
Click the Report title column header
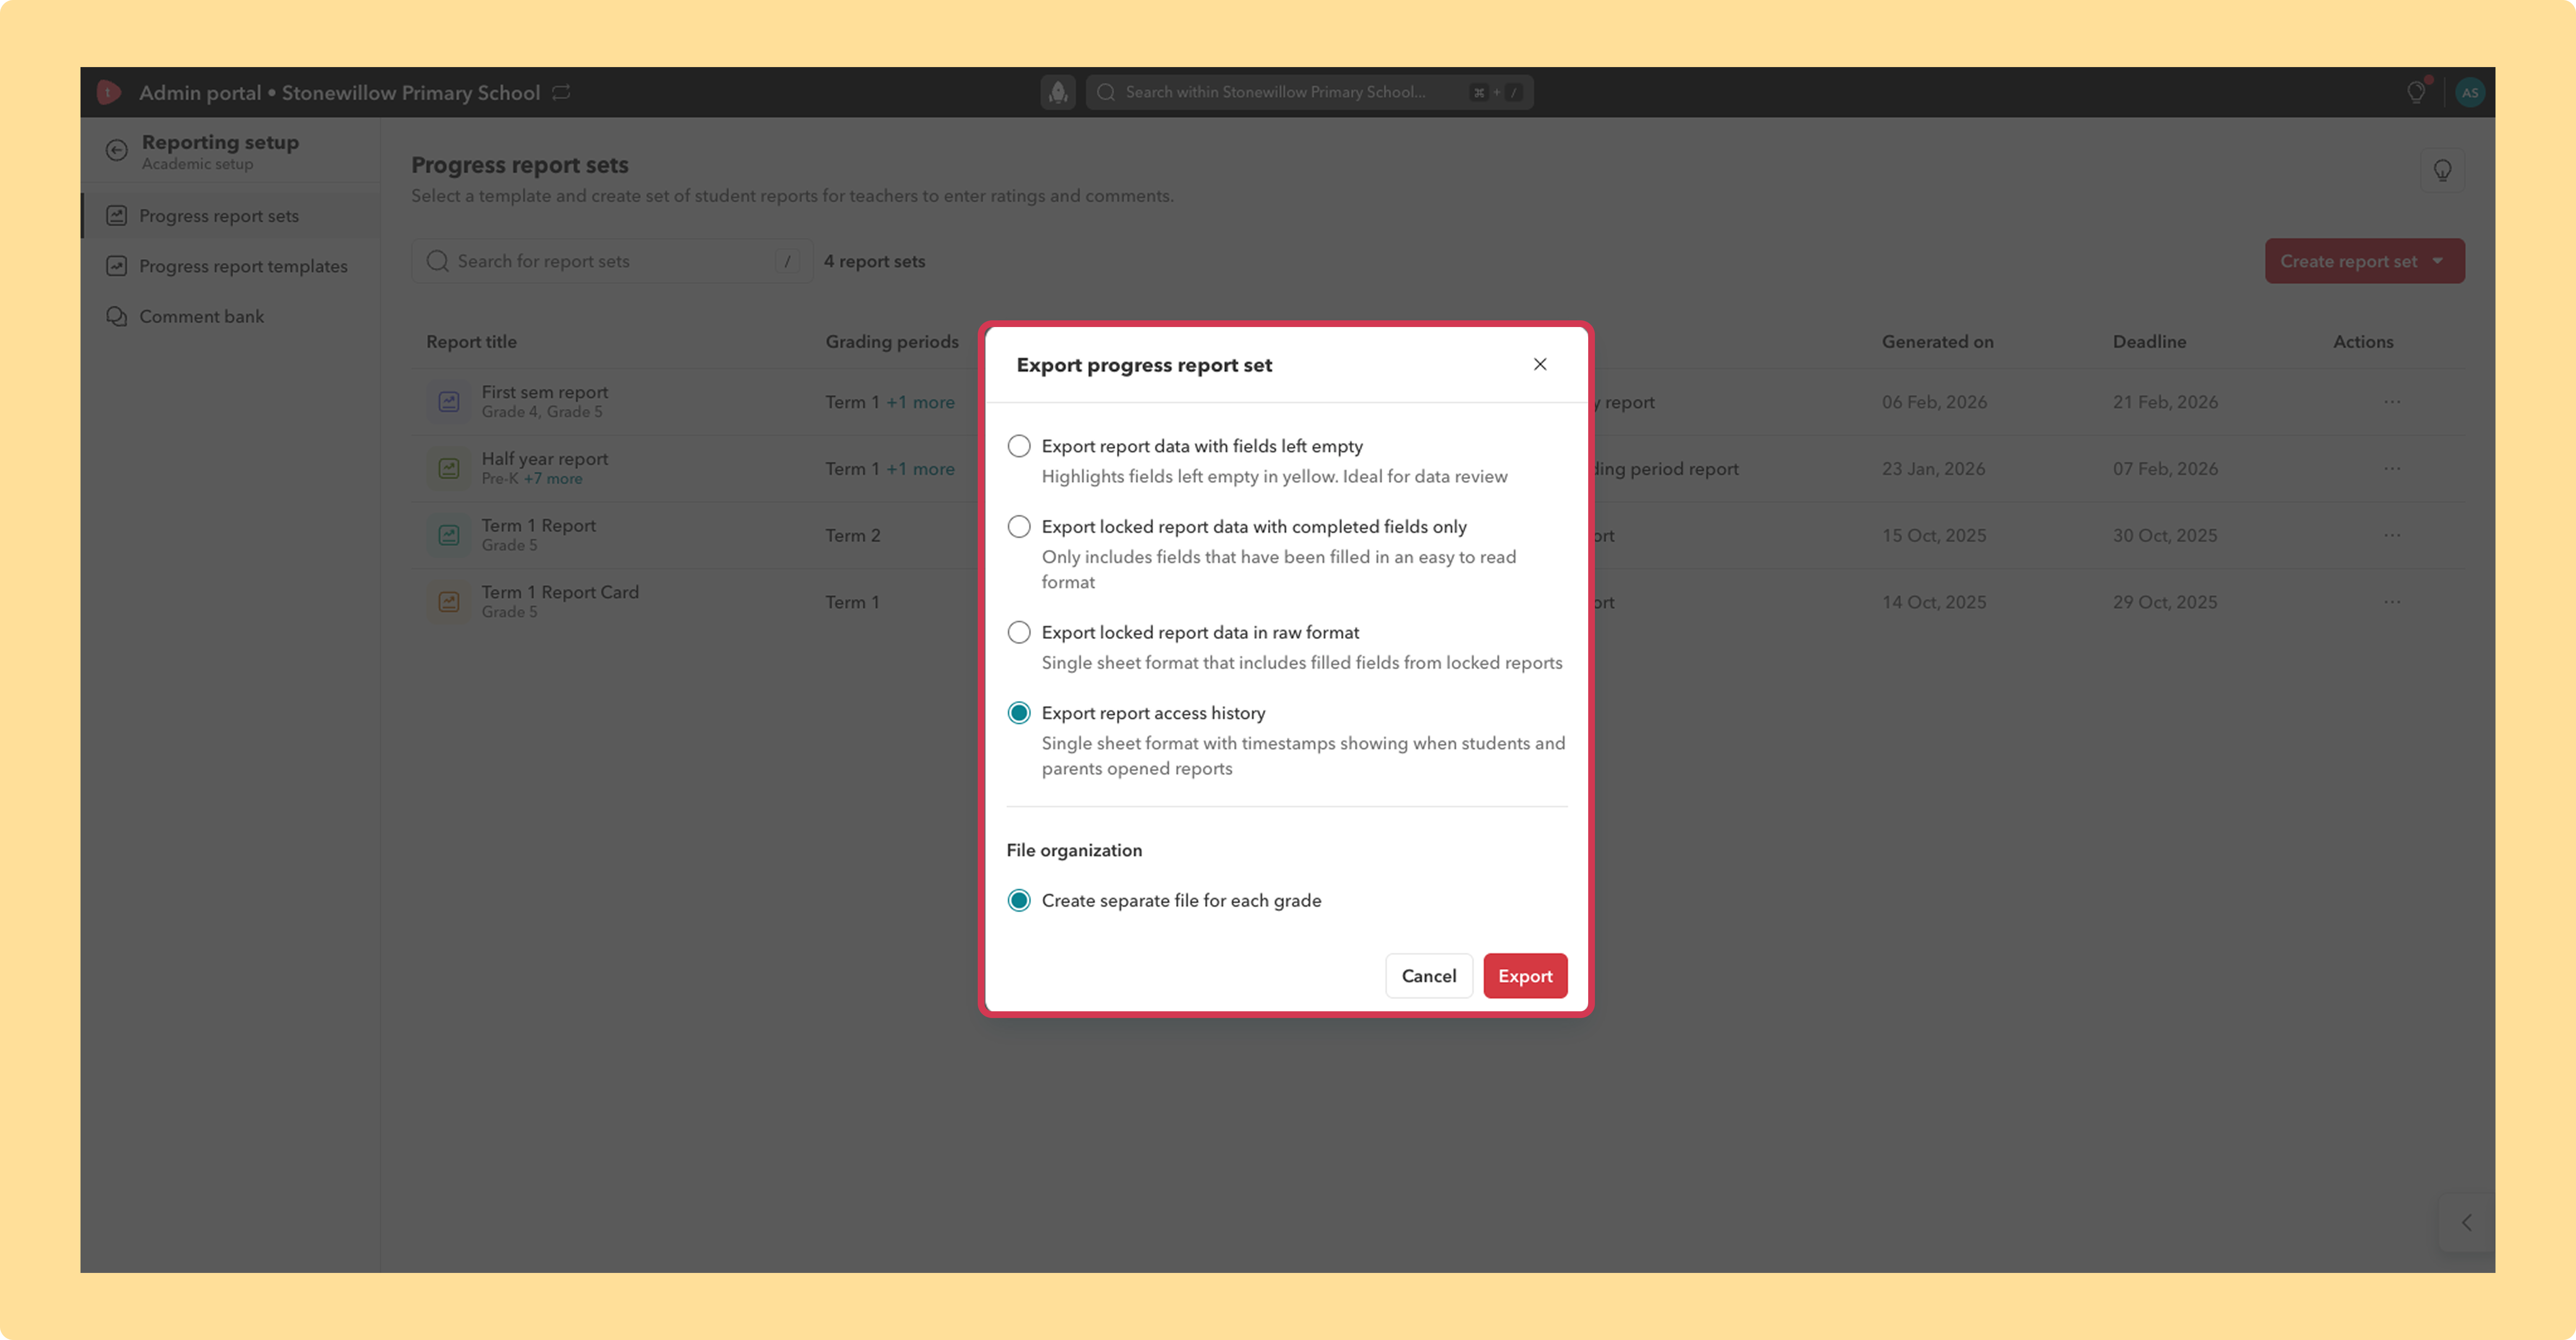click(x=472, y=342)
